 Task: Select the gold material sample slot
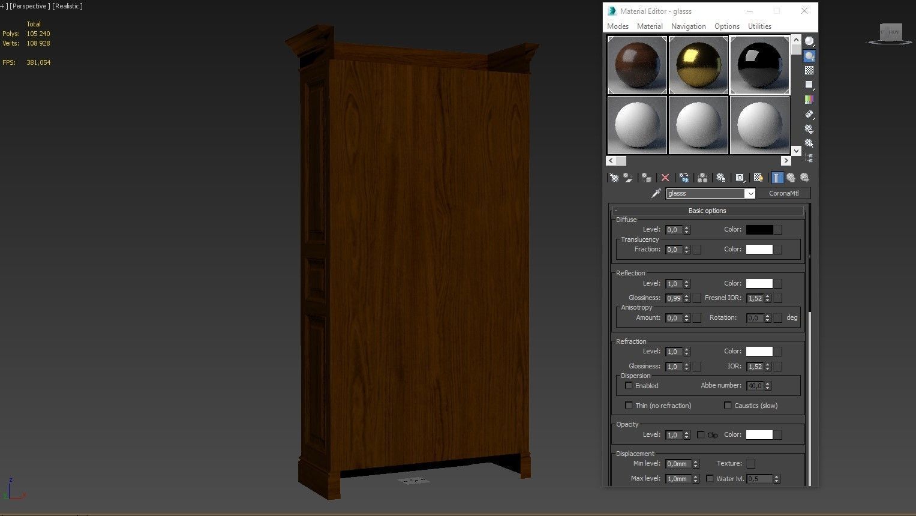click(x=698, y=65)
